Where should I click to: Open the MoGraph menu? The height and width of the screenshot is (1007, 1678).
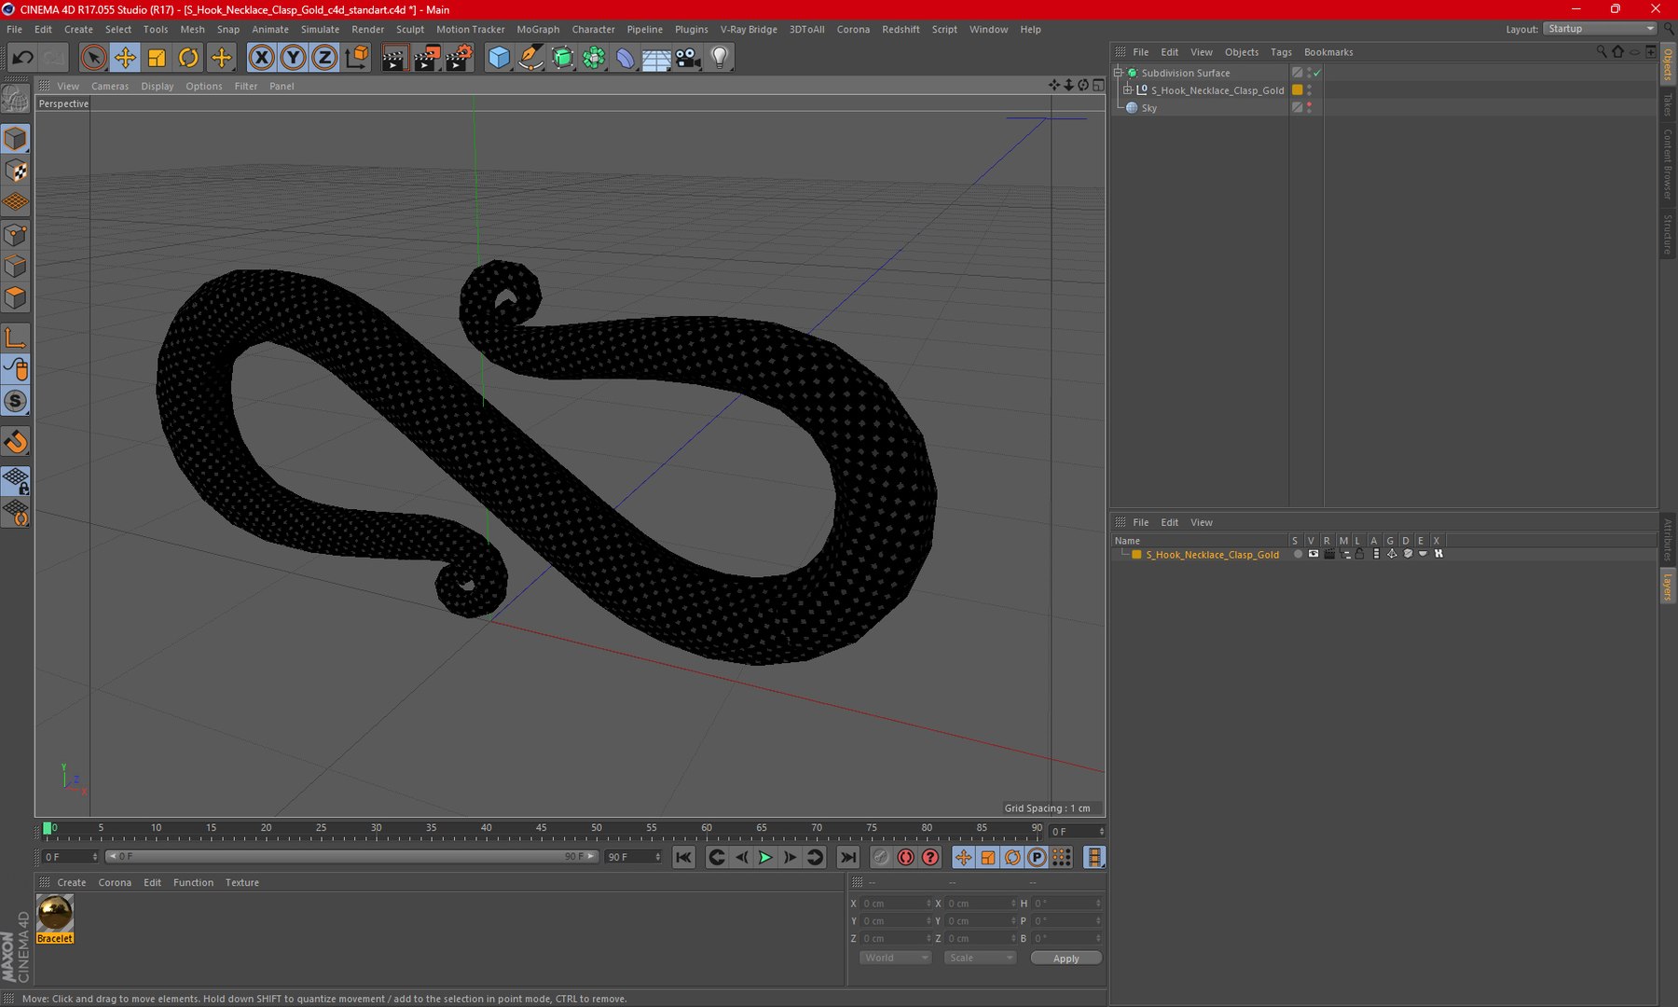click(538, 30)
